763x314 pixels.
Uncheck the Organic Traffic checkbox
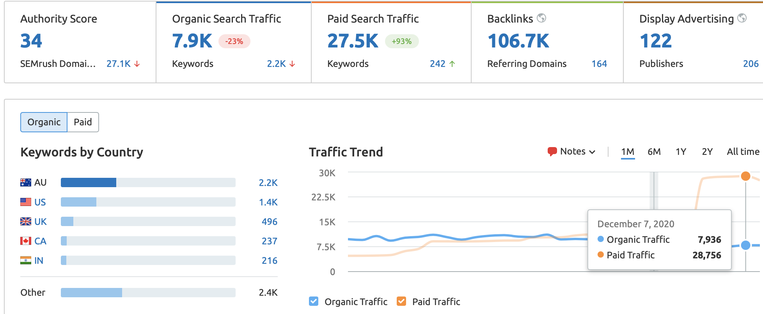pyautogui.click(x=314, y=301)
